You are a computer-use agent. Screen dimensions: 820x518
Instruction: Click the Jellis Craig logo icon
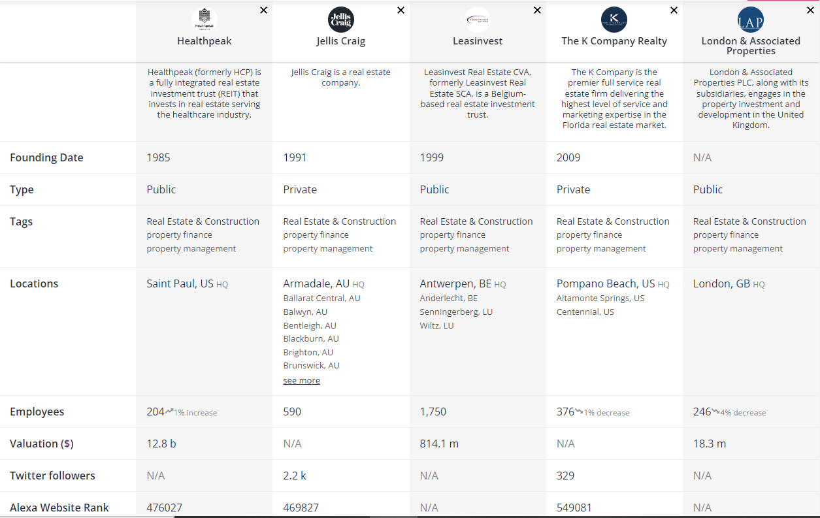[341, 20]
